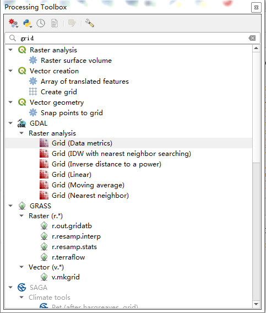266x313 pixels.
Task: Click the v.mkgrid GRASS icon
Action: coord(44,277)
